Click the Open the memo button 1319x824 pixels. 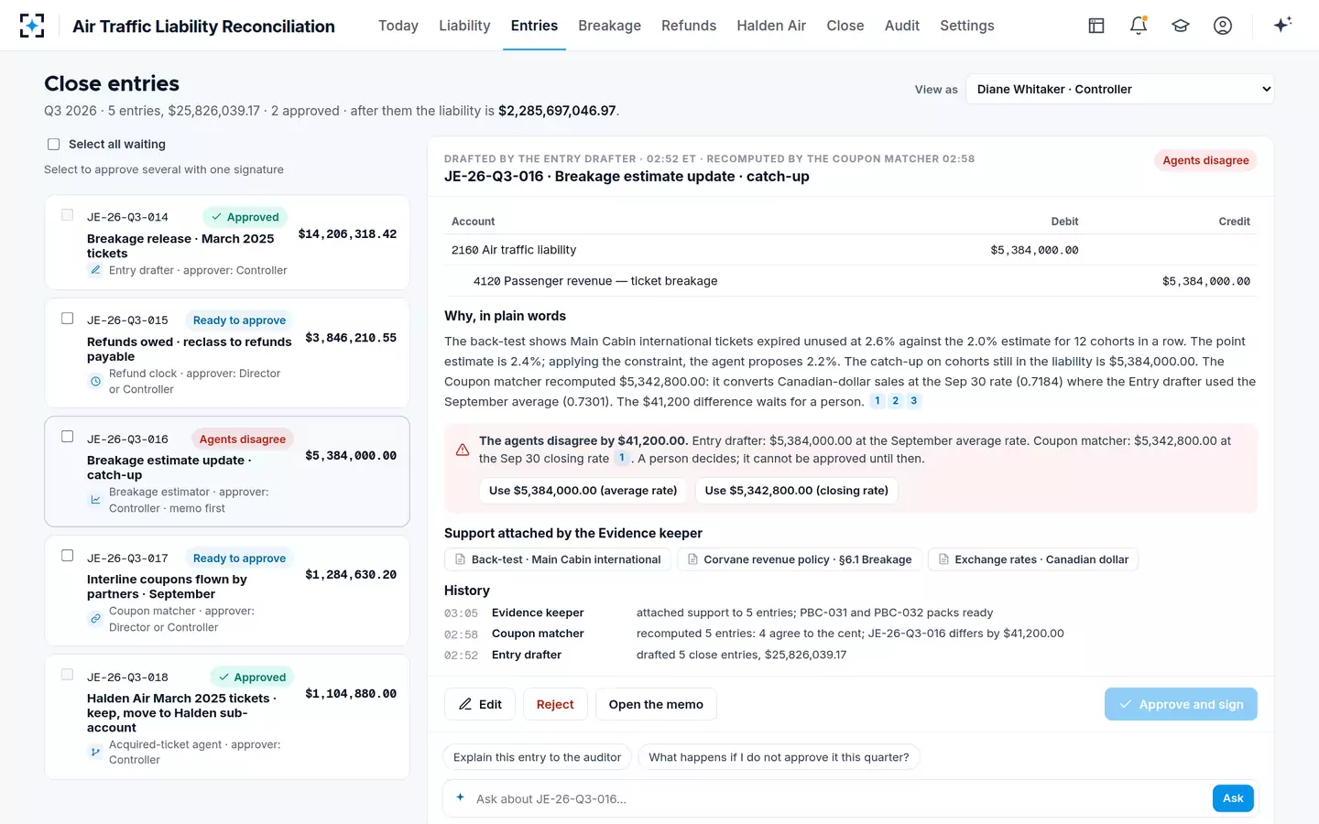[656, 704]
